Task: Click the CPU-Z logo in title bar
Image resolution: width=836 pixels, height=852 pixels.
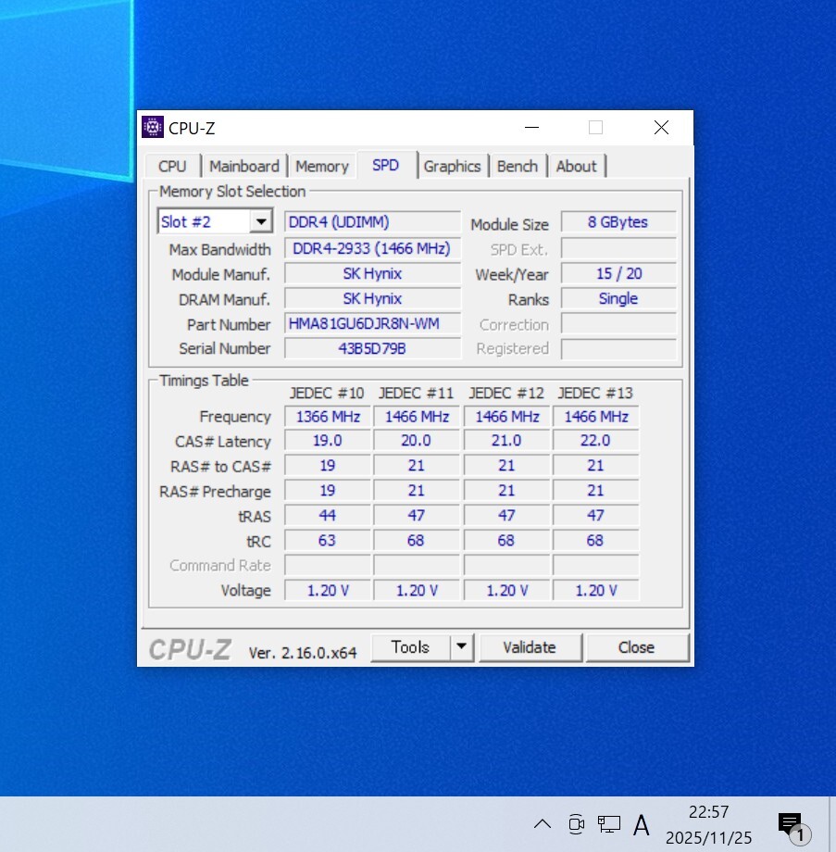Action: pyautogui.click(x=153, y=128)
